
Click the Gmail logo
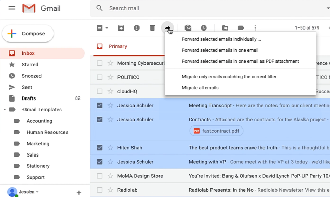click(x=42, y=8)
